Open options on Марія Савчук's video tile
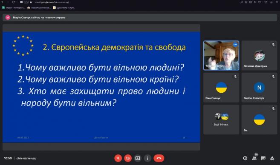 coord(235,45)
